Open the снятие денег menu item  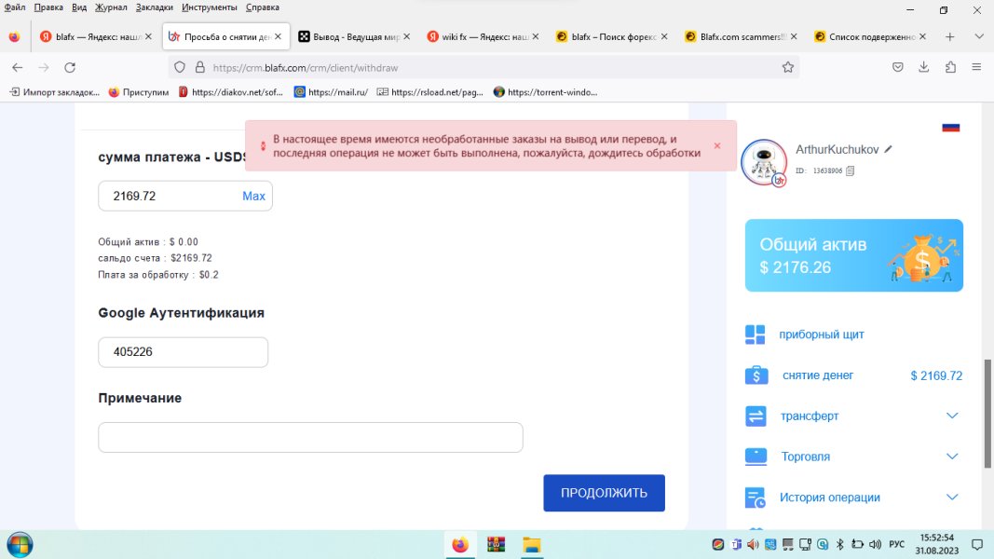818,375
